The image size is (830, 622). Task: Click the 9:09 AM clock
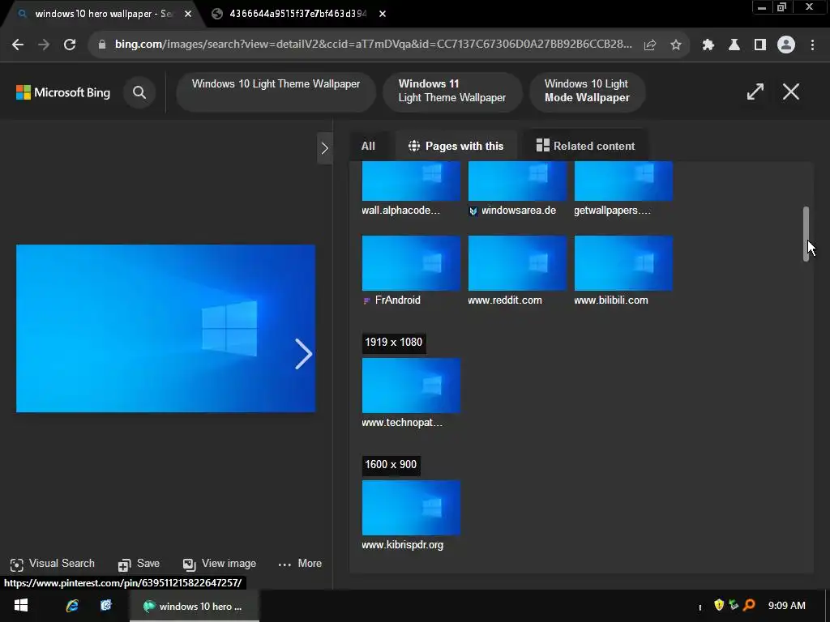[787, 606]
